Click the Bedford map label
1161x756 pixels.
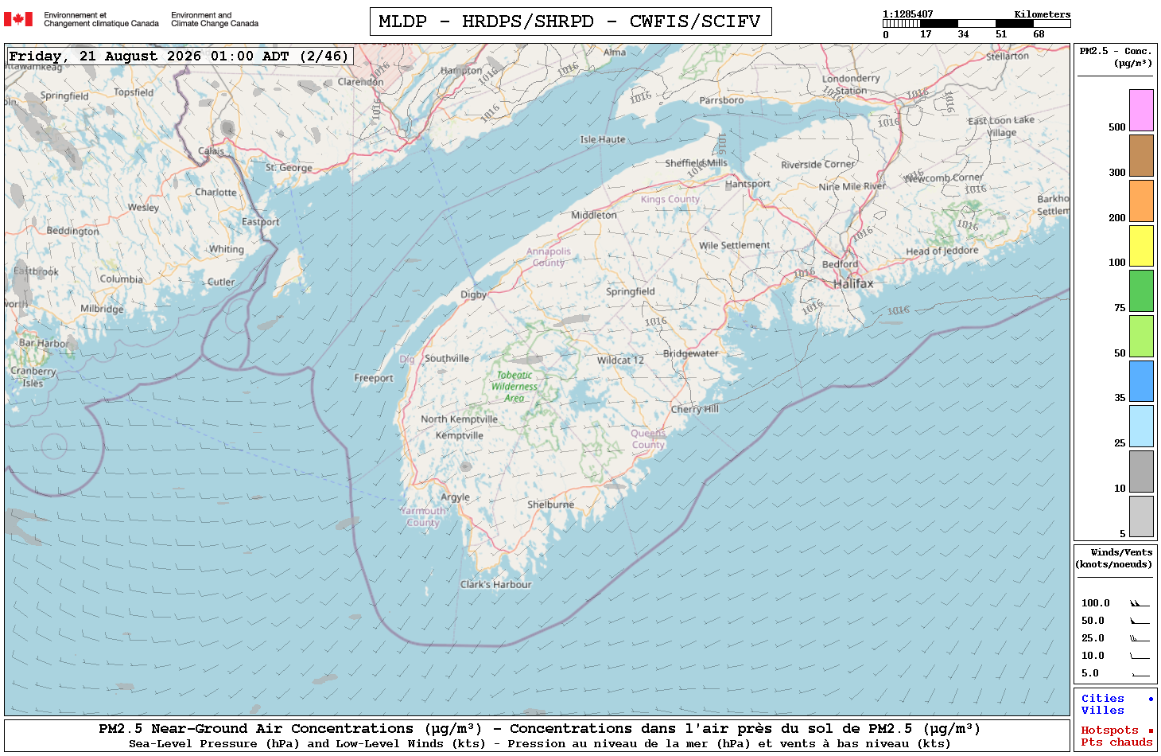click(x=840, y=264)
